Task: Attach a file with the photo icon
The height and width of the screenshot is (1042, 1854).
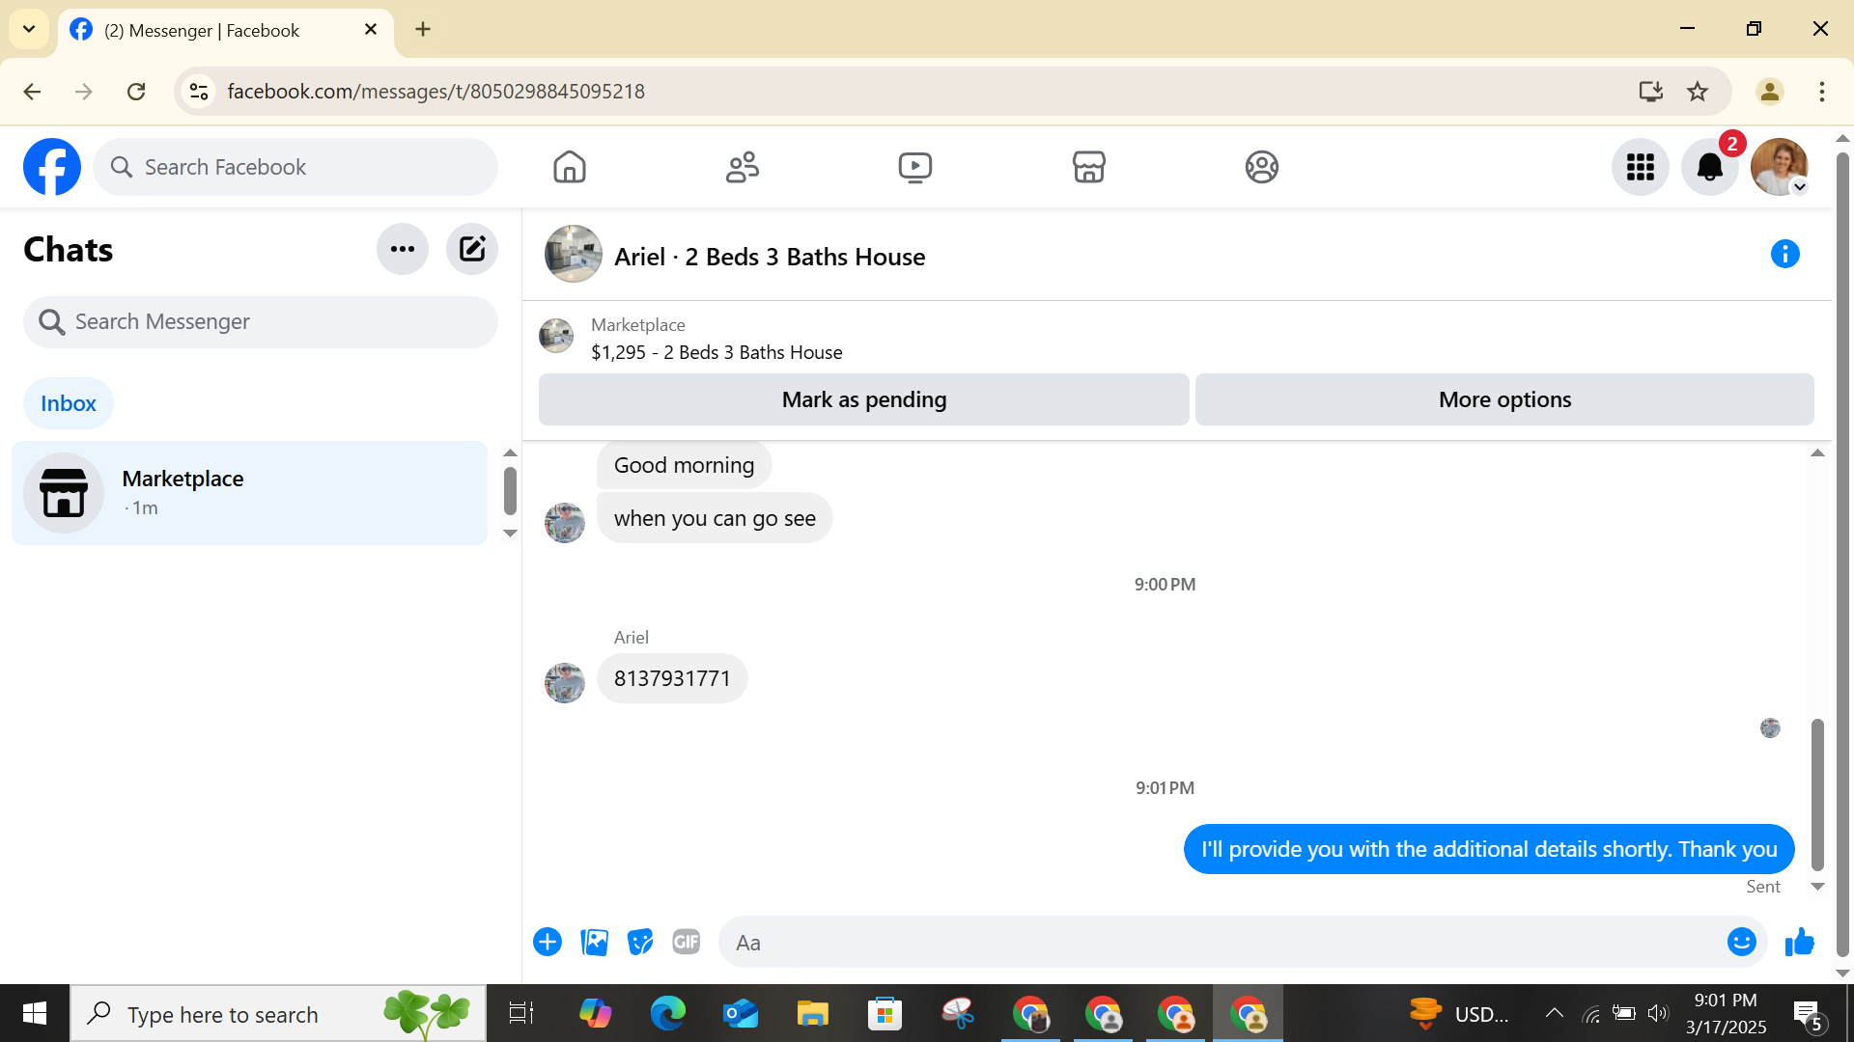Action: (x=594, y=942)
